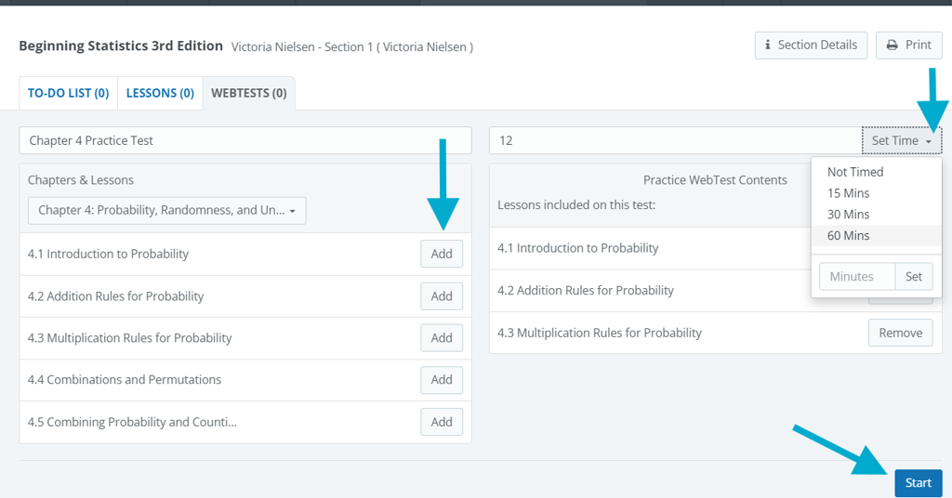Add lesson 4.4 Combinations and Permutations
The image size is (952, 498).
[x=442, y=379]
